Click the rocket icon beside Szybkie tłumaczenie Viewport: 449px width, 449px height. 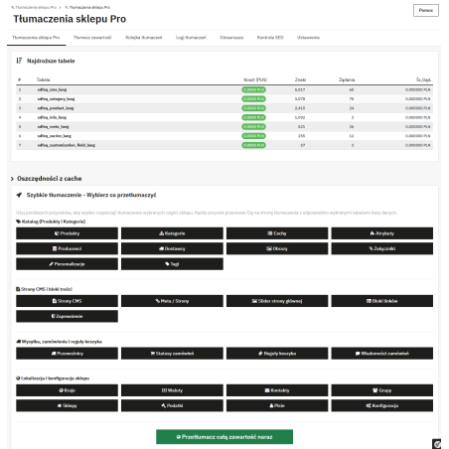point(19,195)
